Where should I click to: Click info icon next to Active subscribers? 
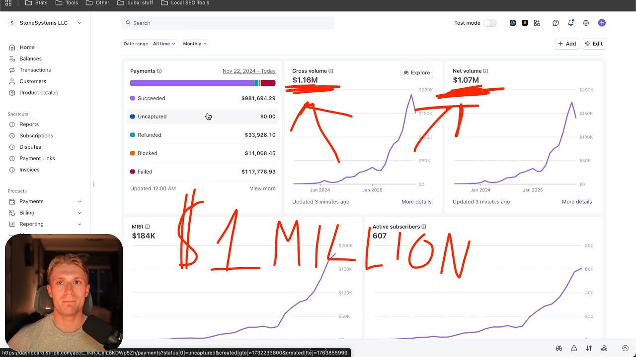point(424,227)
